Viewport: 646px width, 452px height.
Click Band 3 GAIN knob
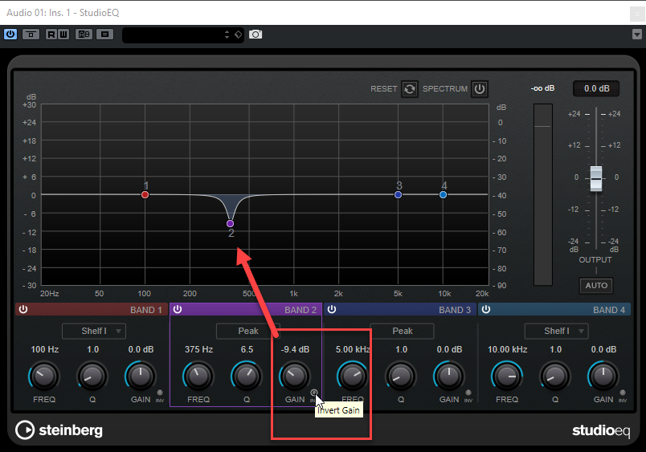click(x=449, y=376)
